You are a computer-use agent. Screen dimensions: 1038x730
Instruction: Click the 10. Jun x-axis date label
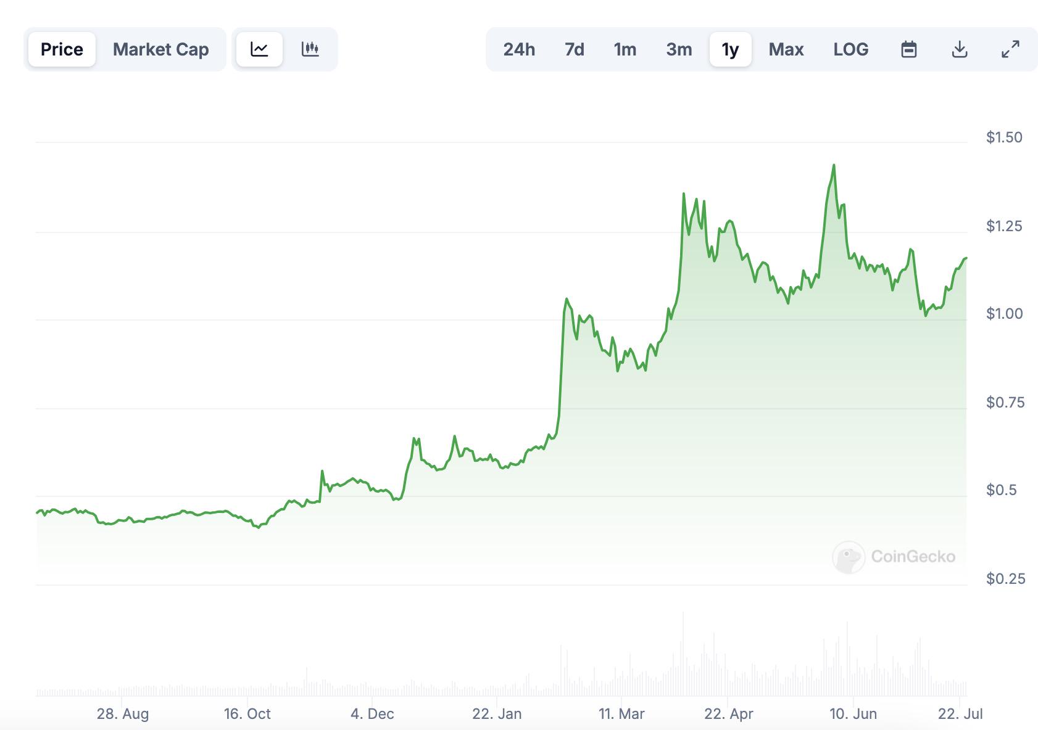(853, 714)
